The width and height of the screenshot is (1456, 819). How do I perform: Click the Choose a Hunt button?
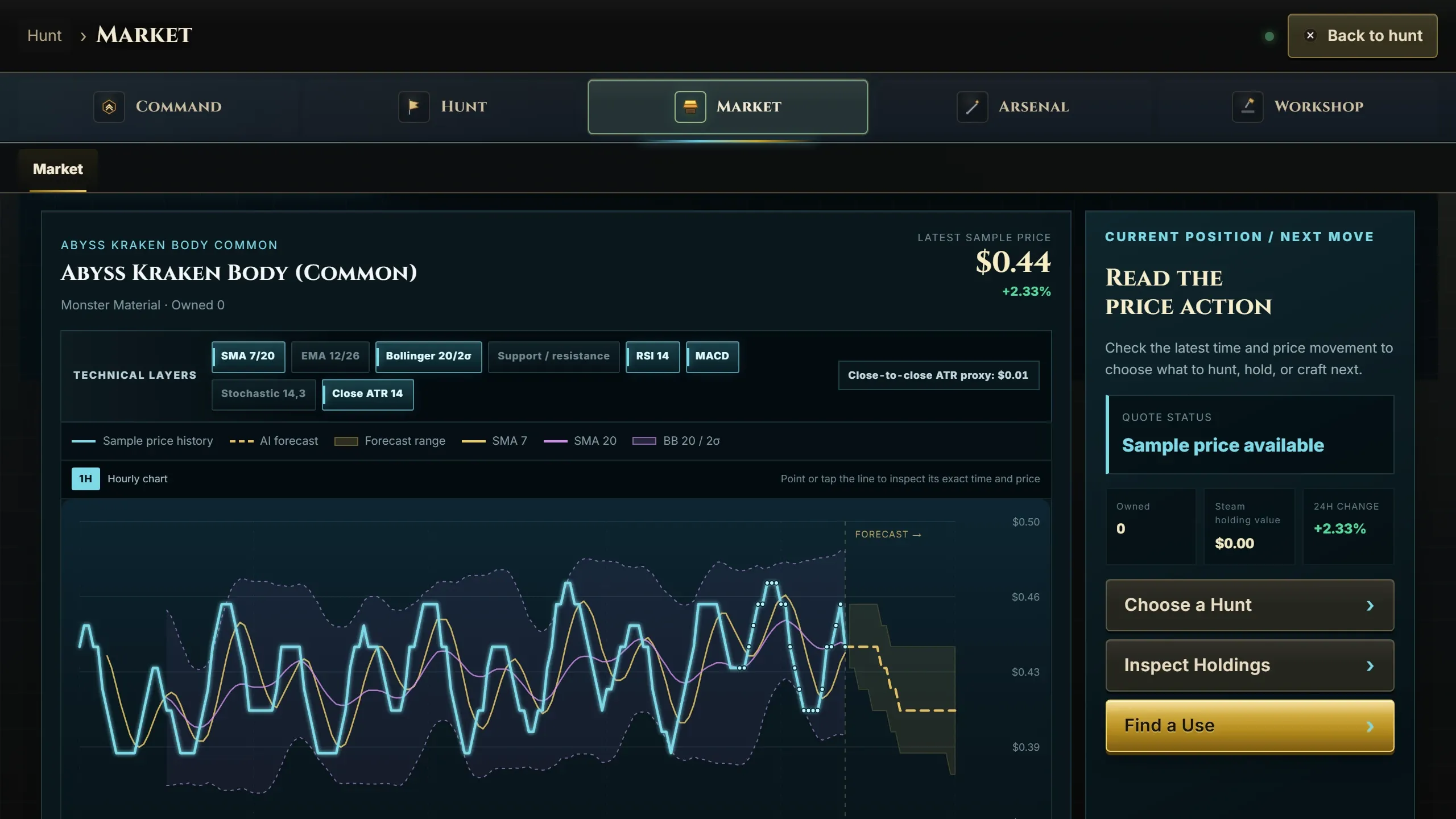(x=1249, y=605)
